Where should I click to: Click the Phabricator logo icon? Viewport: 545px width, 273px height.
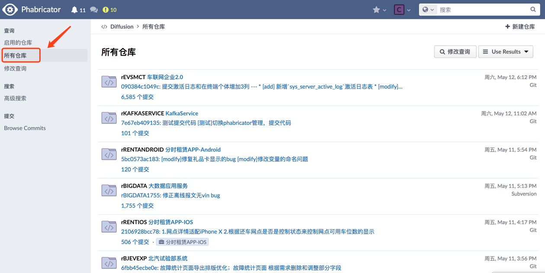point(10,10)
